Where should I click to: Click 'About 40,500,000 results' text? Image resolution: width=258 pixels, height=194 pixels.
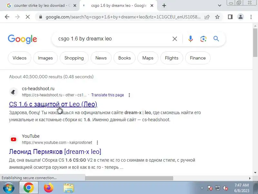(51, 77)
